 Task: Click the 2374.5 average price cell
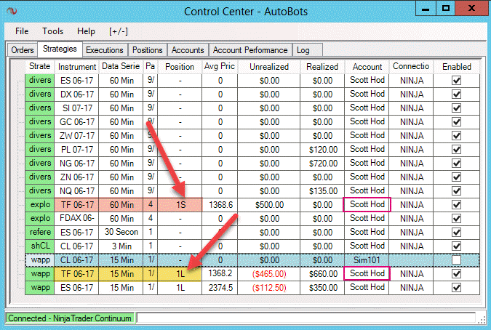pos(220,287)
